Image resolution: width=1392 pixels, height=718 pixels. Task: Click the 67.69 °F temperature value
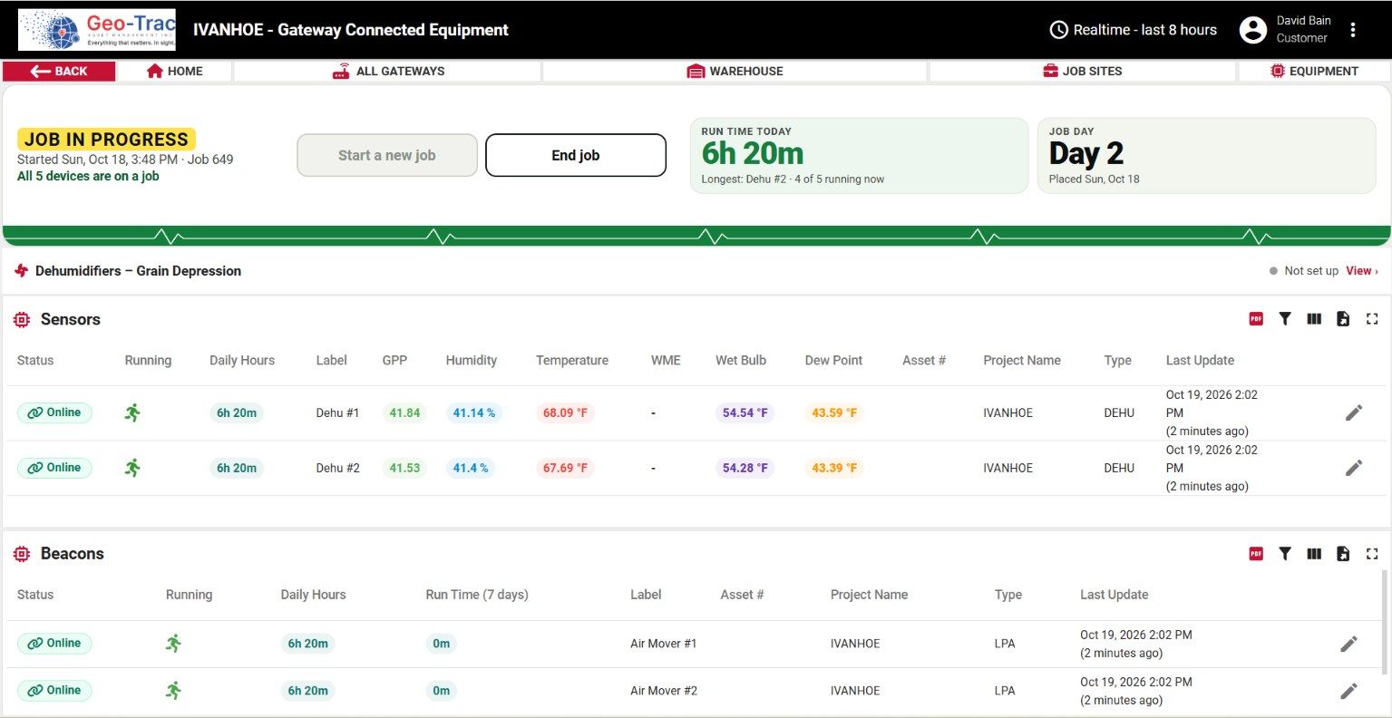click(565, 468)
